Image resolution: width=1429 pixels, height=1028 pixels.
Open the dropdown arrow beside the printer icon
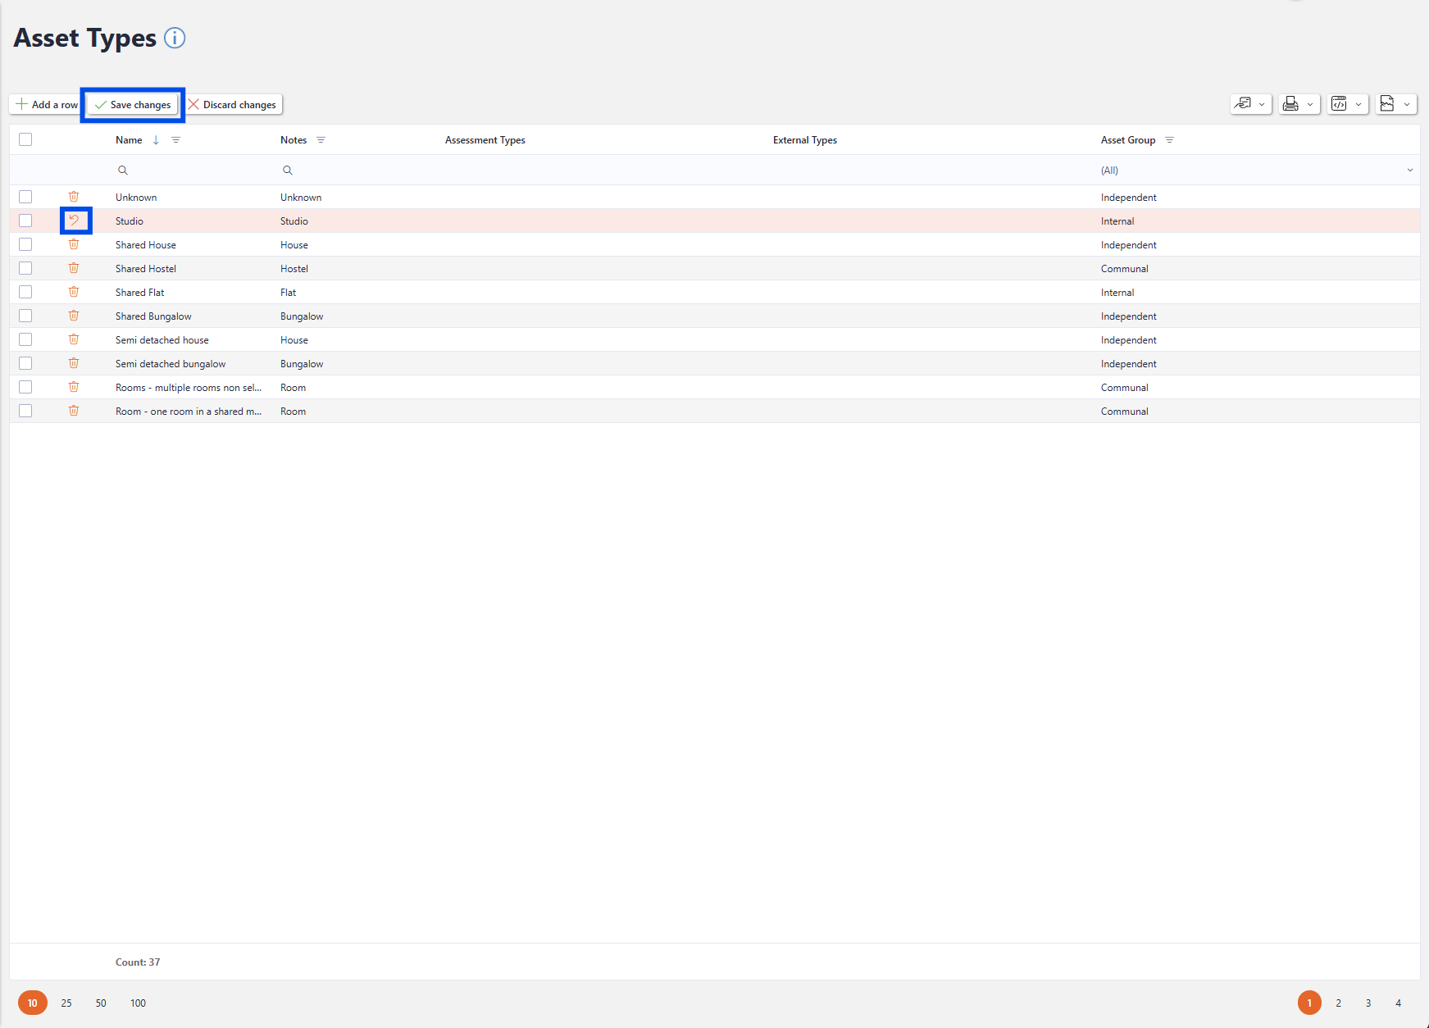(1310, 104)
